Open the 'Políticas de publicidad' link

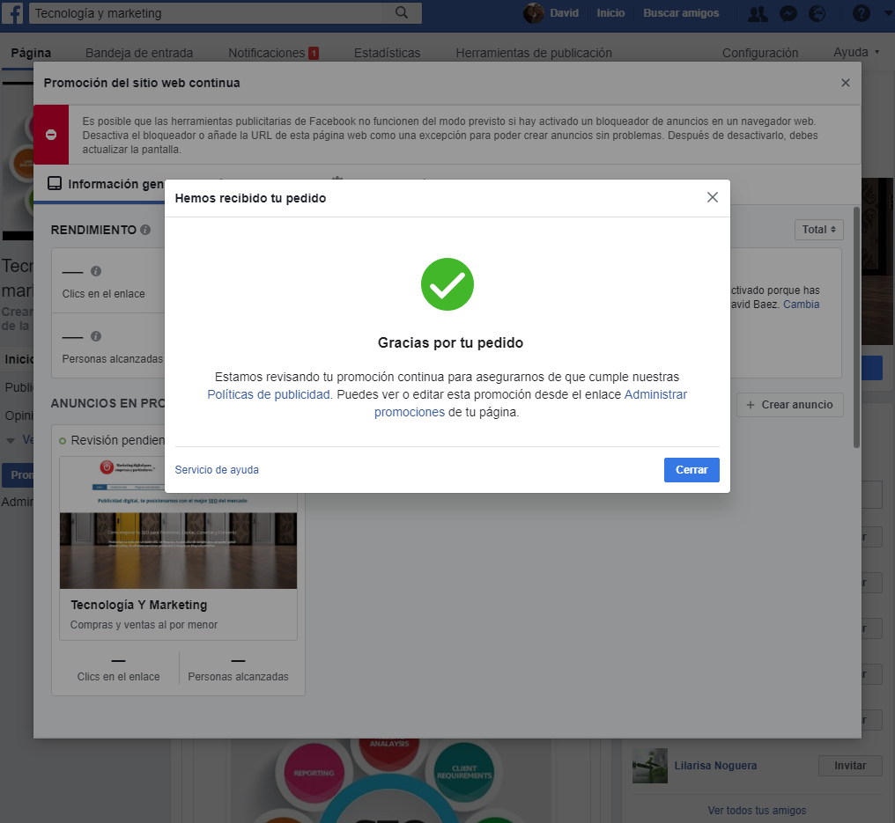coord(269,394)
